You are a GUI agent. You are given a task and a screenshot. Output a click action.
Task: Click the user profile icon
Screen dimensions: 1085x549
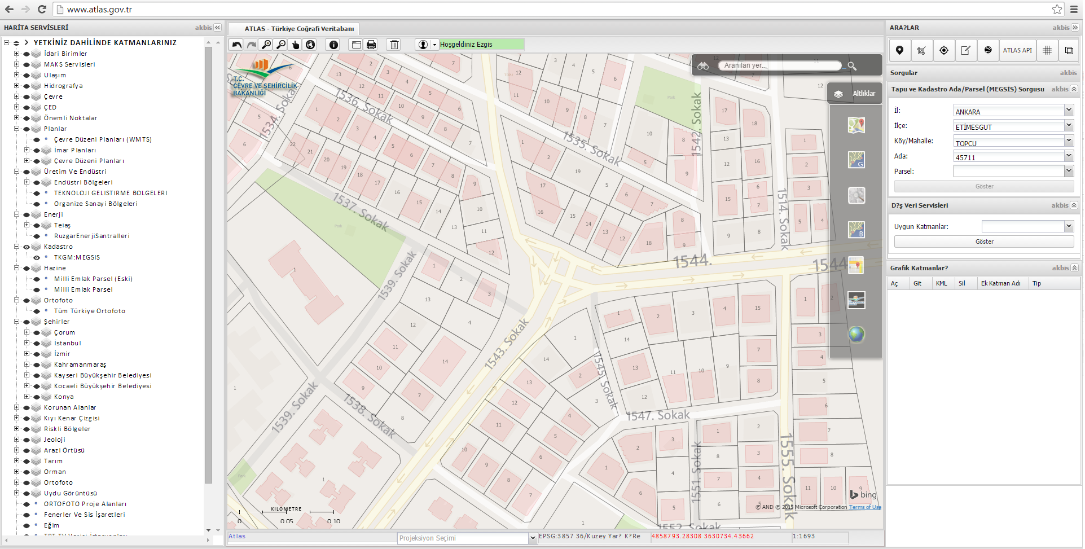point(423,45)
